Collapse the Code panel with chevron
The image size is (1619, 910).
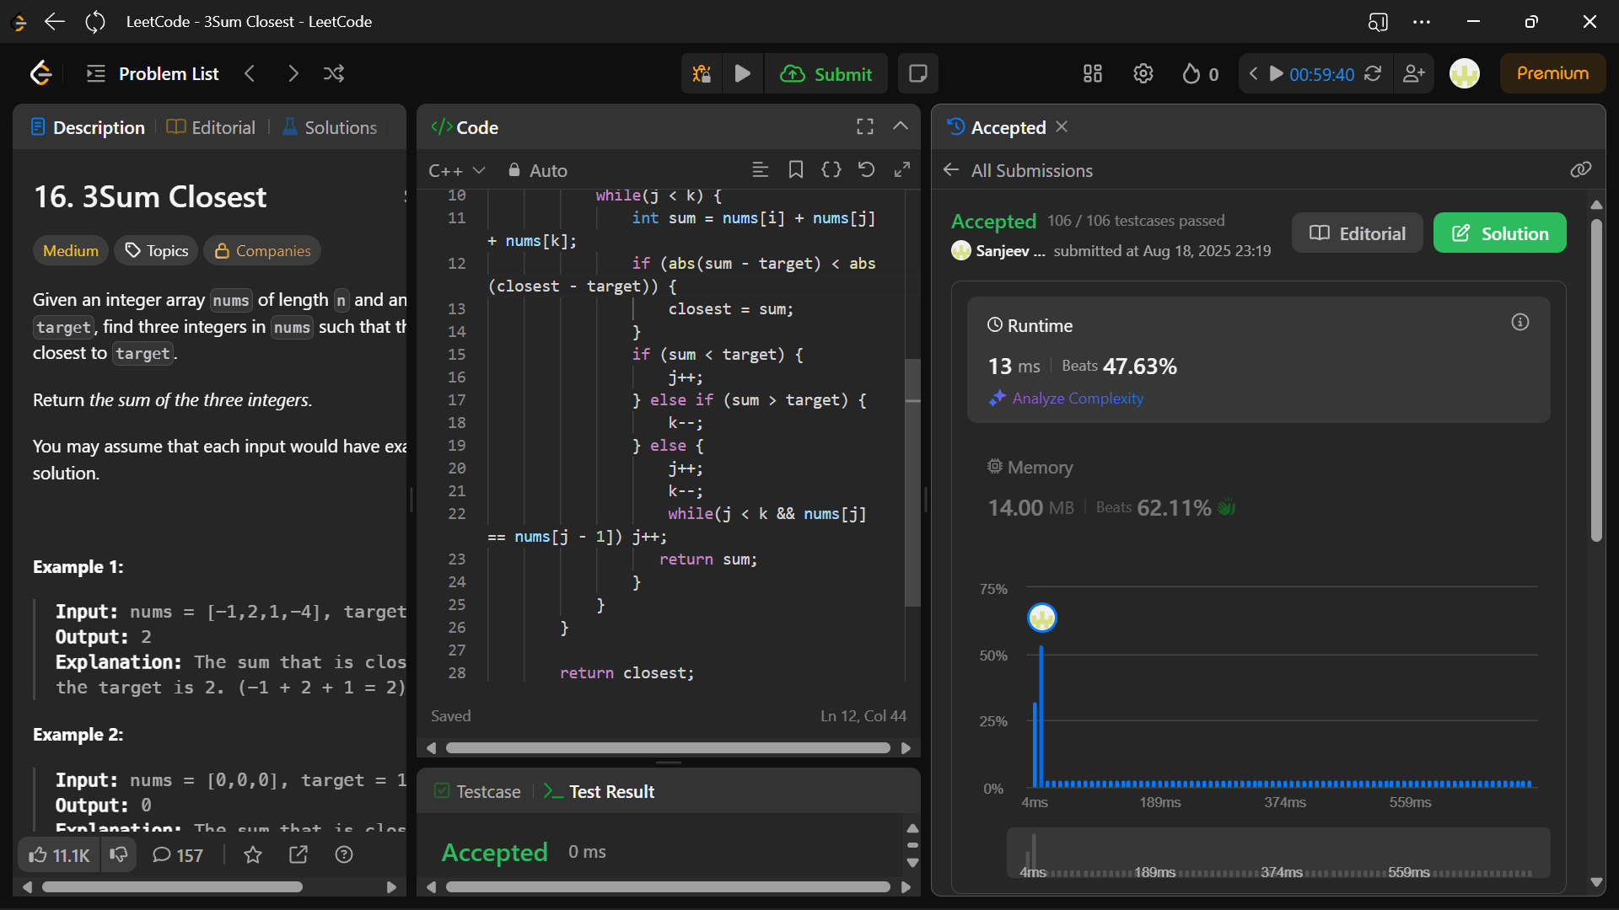click(x=901, y=126)
